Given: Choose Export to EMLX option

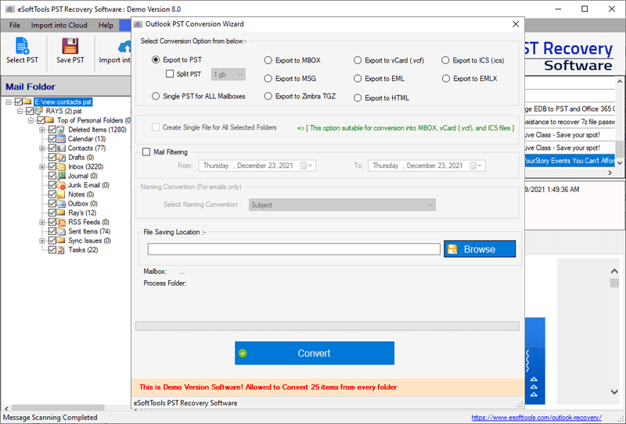Looking at the screenshot, I should pos(445,79).
